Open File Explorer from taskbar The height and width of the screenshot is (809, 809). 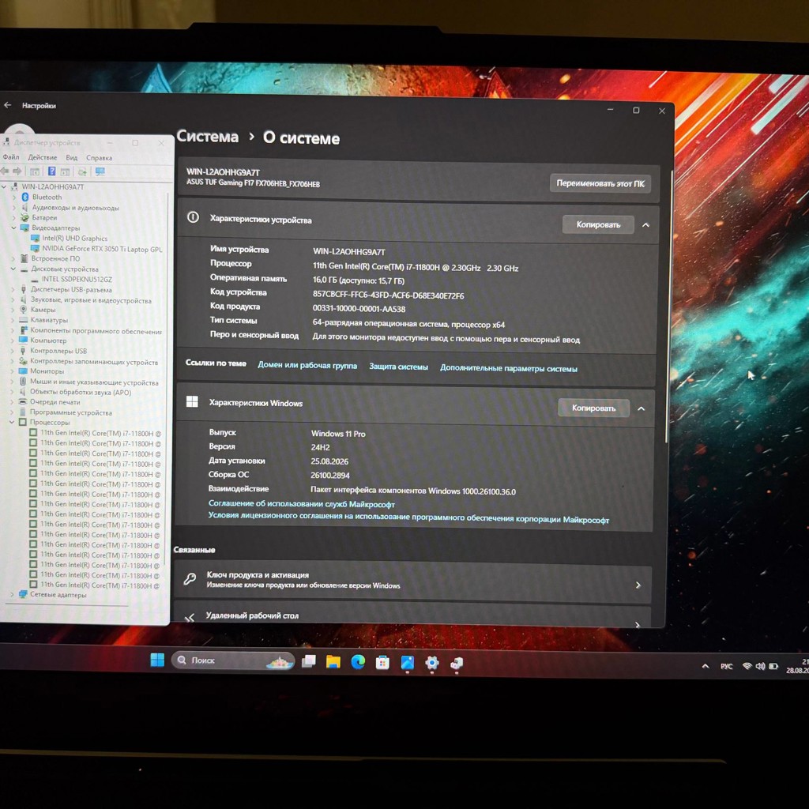[333, 661]
